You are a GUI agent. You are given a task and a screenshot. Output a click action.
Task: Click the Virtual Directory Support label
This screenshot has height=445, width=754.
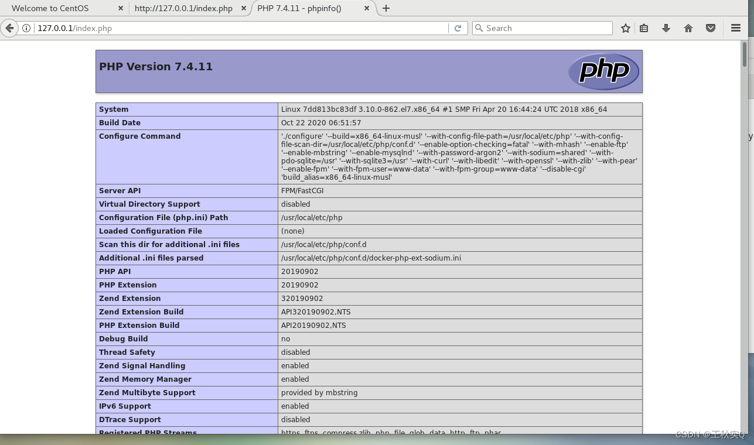click(149, 204)
